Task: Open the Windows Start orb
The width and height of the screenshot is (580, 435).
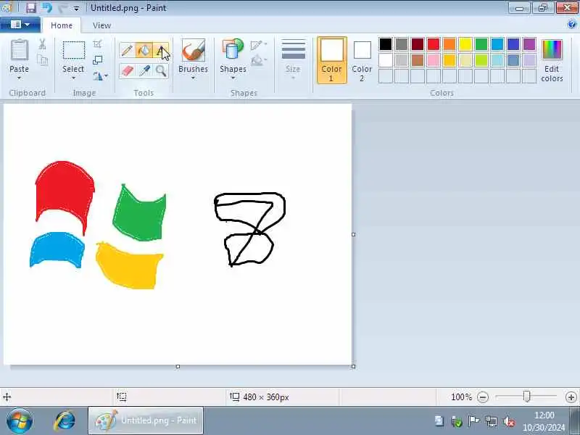Action: 20,420
